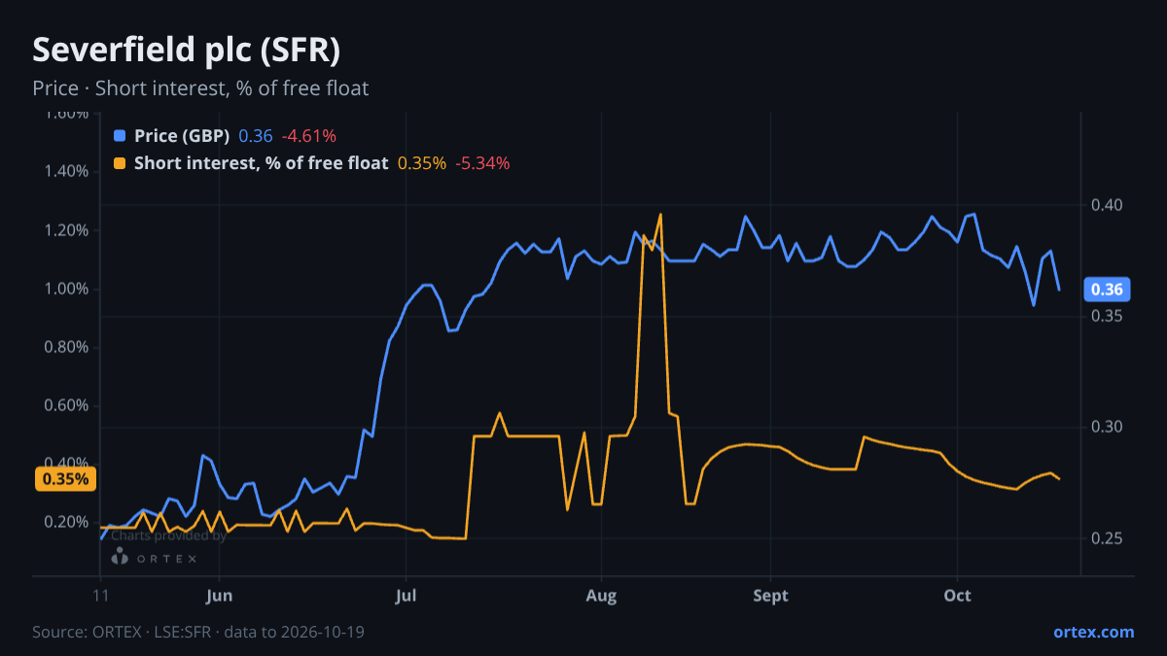Click the orange 0.35% value in legend
The image size is (1167, 656).
click(422, 163)
